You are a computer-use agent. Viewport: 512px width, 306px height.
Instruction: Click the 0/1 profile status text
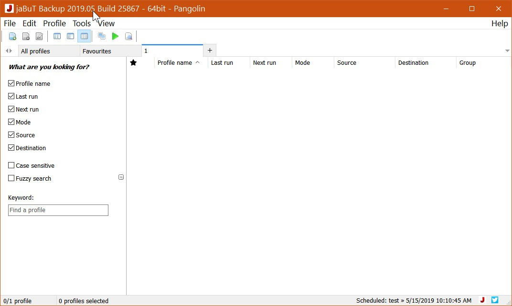click(18, 301)
